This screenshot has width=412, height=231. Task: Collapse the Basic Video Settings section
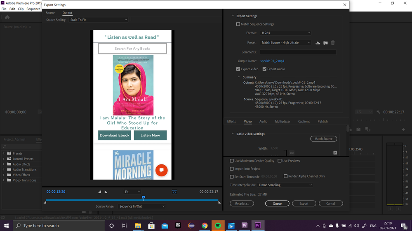(233, 134)
